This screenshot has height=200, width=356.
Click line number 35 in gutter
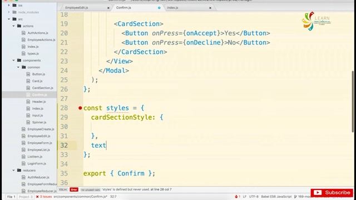[x=64, y=173]
